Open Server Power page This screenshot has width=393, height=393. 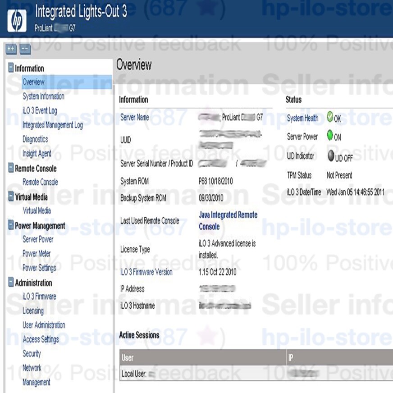[x=38, y=239]
